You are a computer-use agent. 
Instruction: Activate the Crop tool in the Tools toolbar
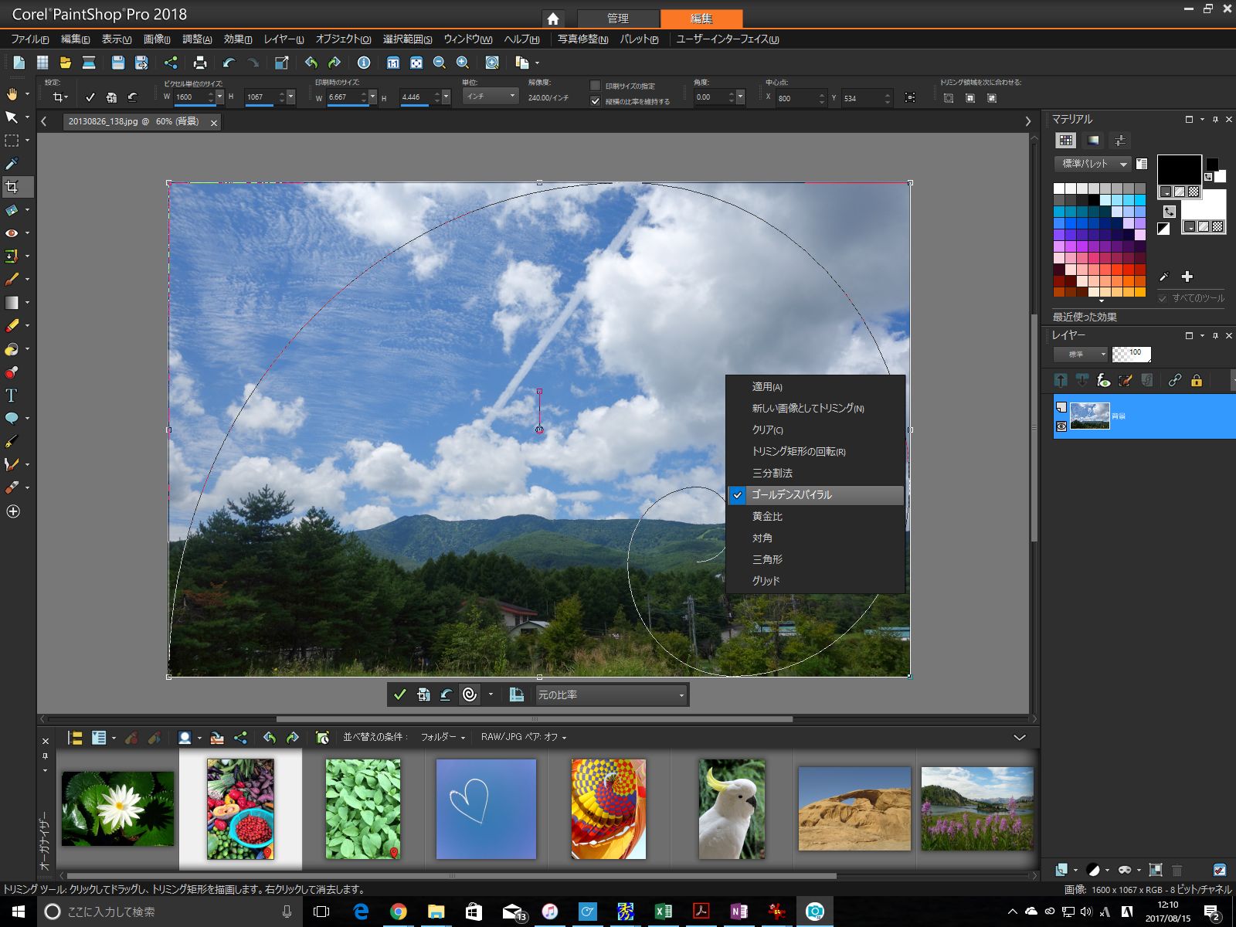point(12,187)
